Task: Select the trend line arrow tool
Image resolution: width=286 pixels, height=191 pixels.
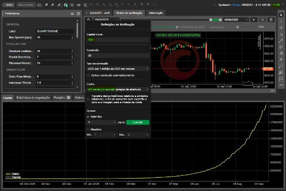Action: (x=281, y=41)
